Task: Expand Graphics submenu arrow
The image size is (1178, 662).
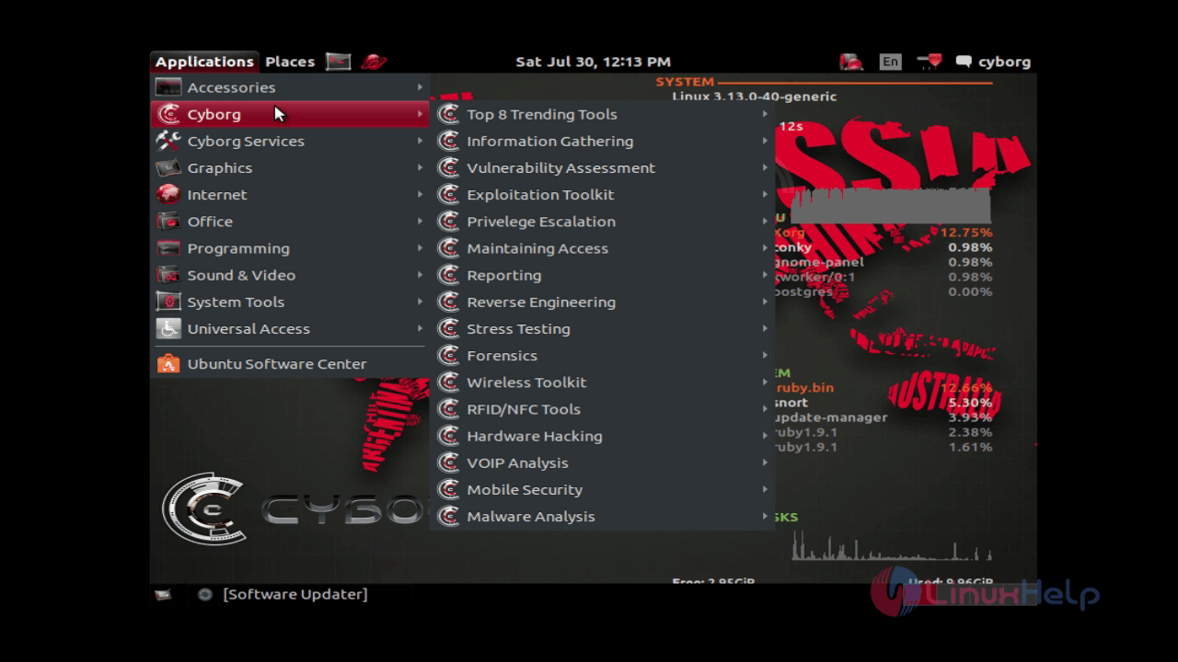Action: coord(420,167)
